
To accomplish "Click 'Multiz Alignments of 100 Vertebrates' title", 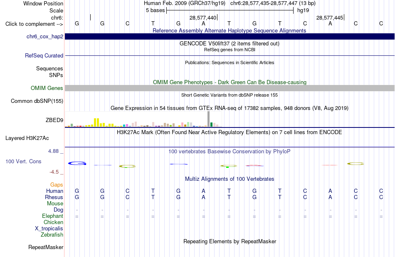I will (230, 179).
